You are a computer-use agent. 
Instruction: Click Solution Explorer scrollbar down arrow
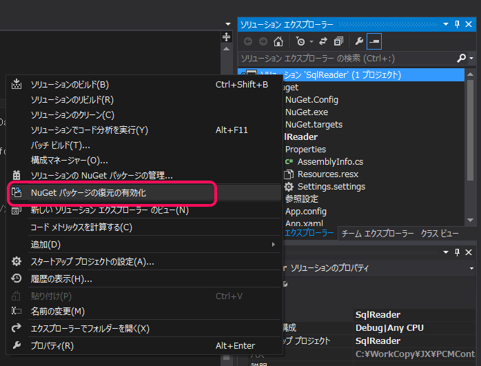pyautogui.click(x=470, y=220)
